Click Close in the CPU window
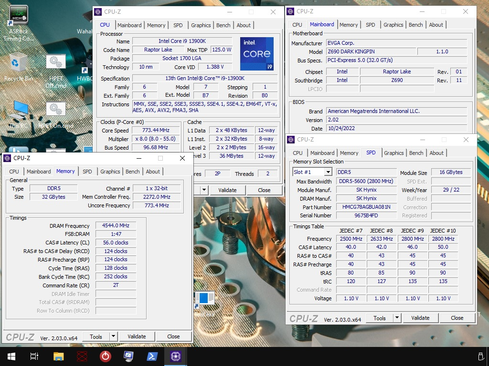 264,190
